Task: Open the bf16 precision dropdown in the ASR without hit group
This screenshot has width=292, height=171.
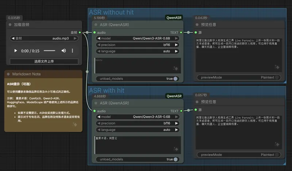Action: [138, 45]
